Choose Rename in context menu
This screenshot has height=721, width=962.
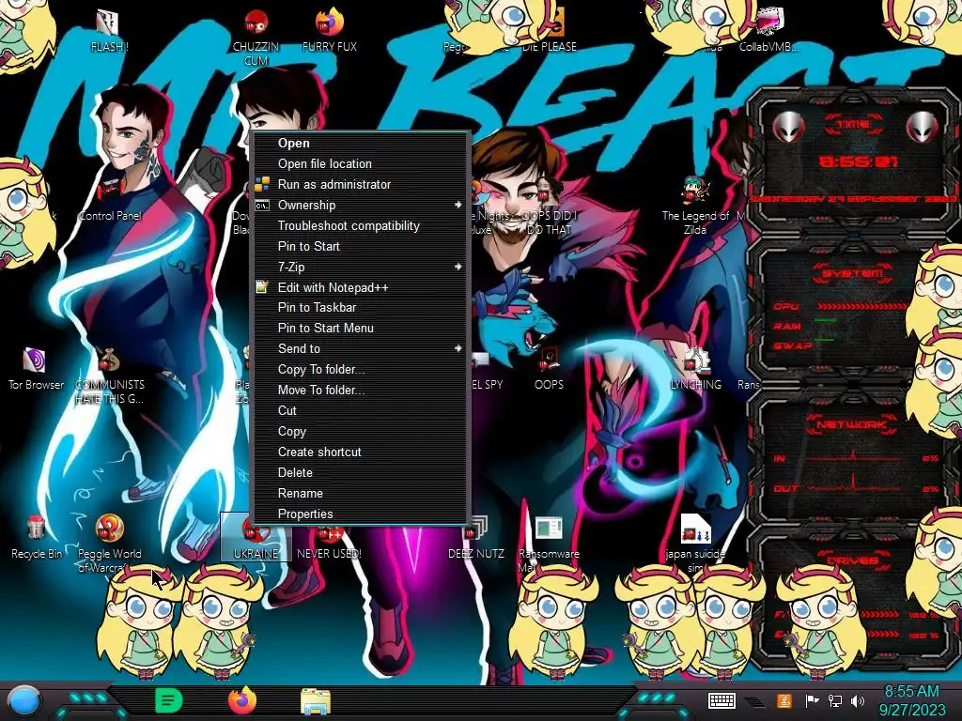(x=362, y=493)
